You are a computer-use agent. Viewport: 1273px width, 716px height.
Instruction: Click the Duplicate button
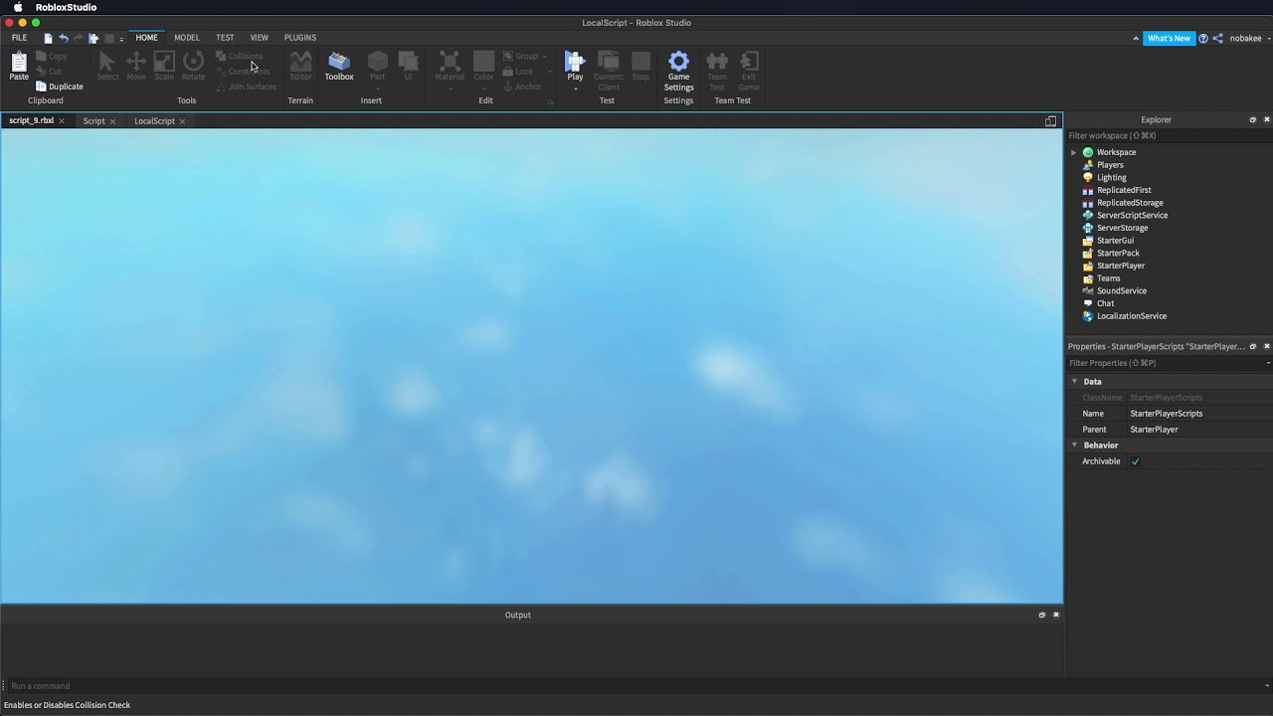click(60, 87)
